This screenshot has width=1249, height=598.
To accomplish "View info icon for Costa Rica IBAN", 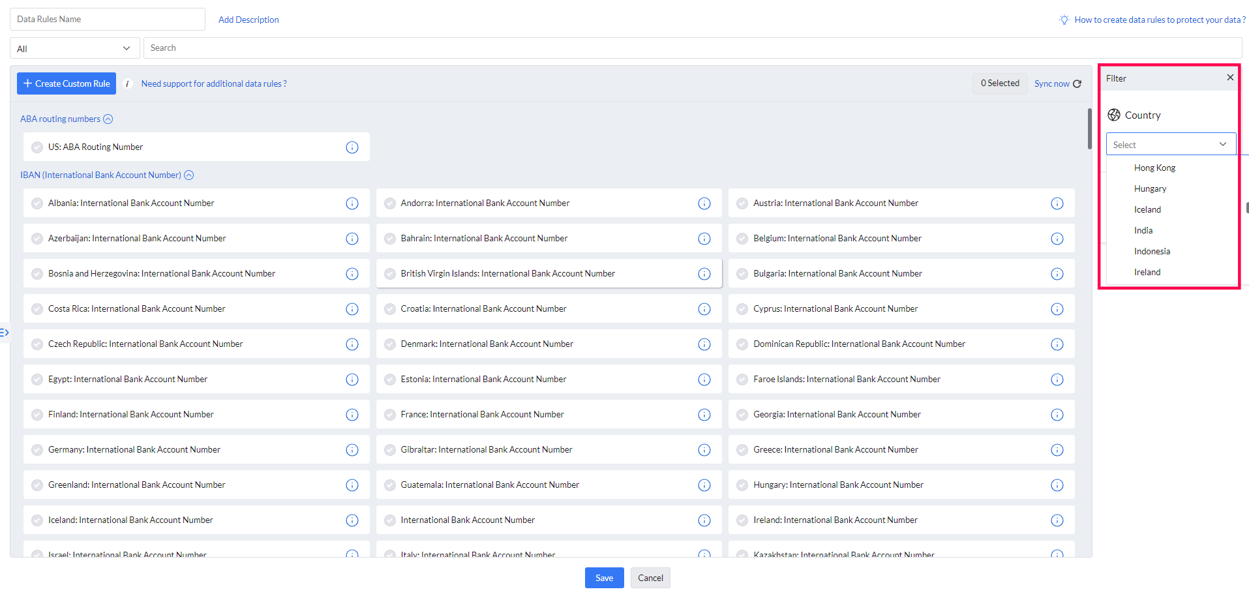I will point(352,309).
